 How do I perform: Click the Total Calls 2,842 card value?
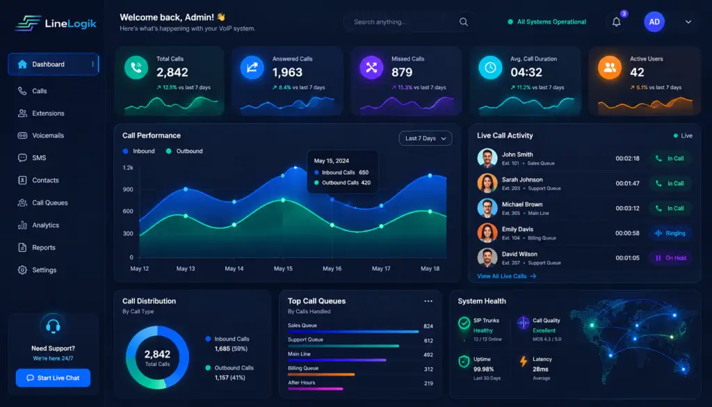pos(172,72)
